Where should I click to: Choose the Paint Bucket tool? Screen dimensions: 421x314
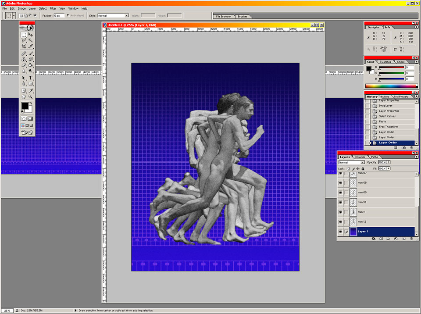coord(31,65)
